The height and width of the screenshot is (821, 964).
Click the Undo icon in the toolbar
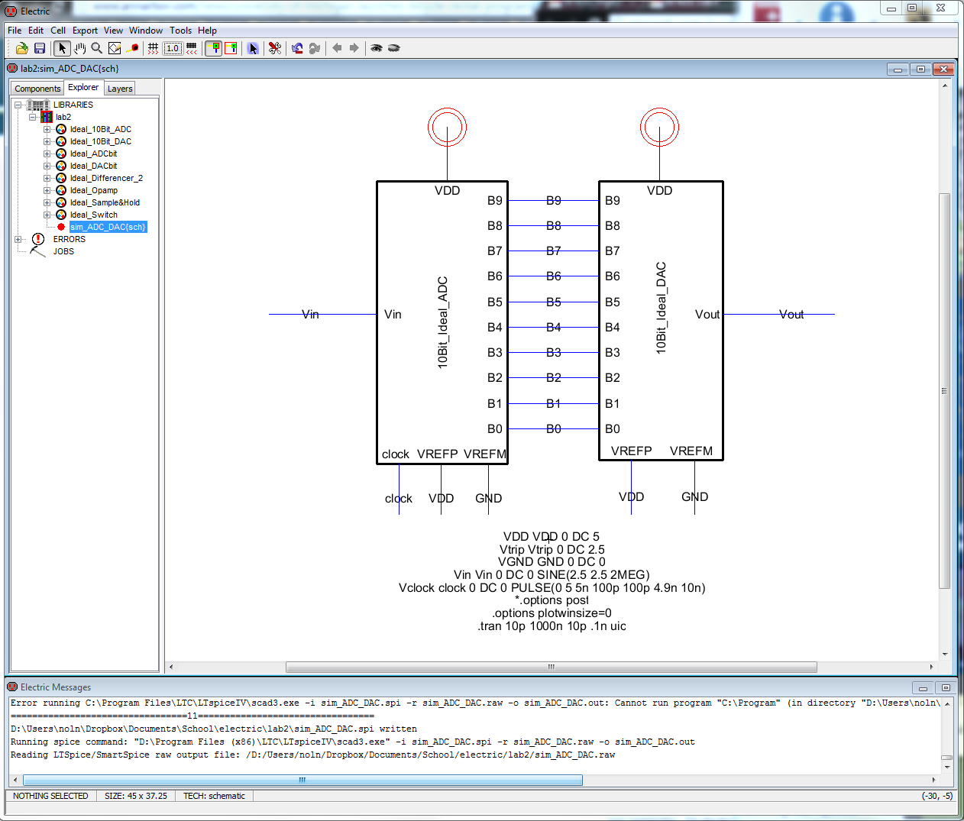[x=297, y=48]
